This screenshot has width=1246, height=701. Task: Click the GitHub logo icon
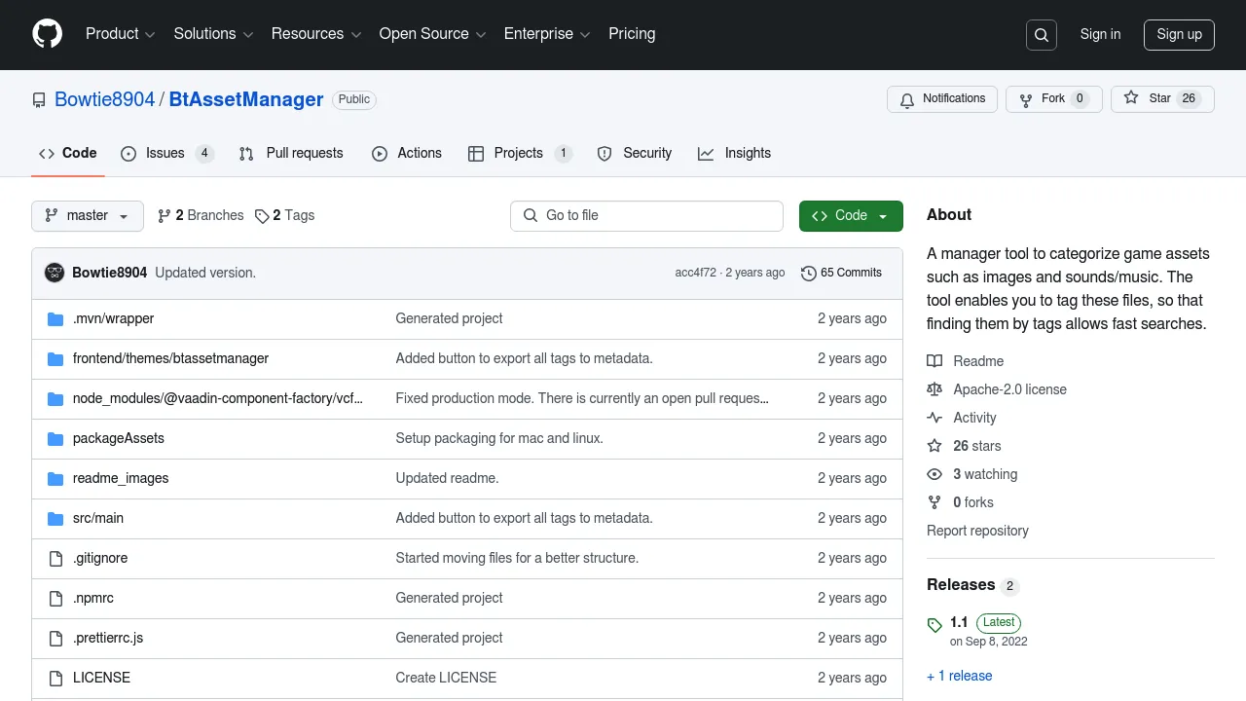[x=47, y=34]
